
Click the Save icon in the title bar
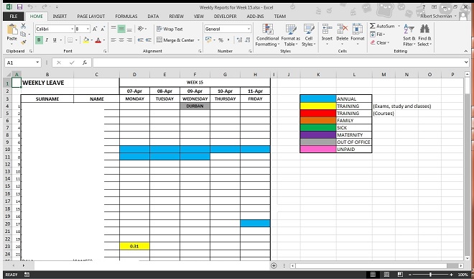pos(19,7)
